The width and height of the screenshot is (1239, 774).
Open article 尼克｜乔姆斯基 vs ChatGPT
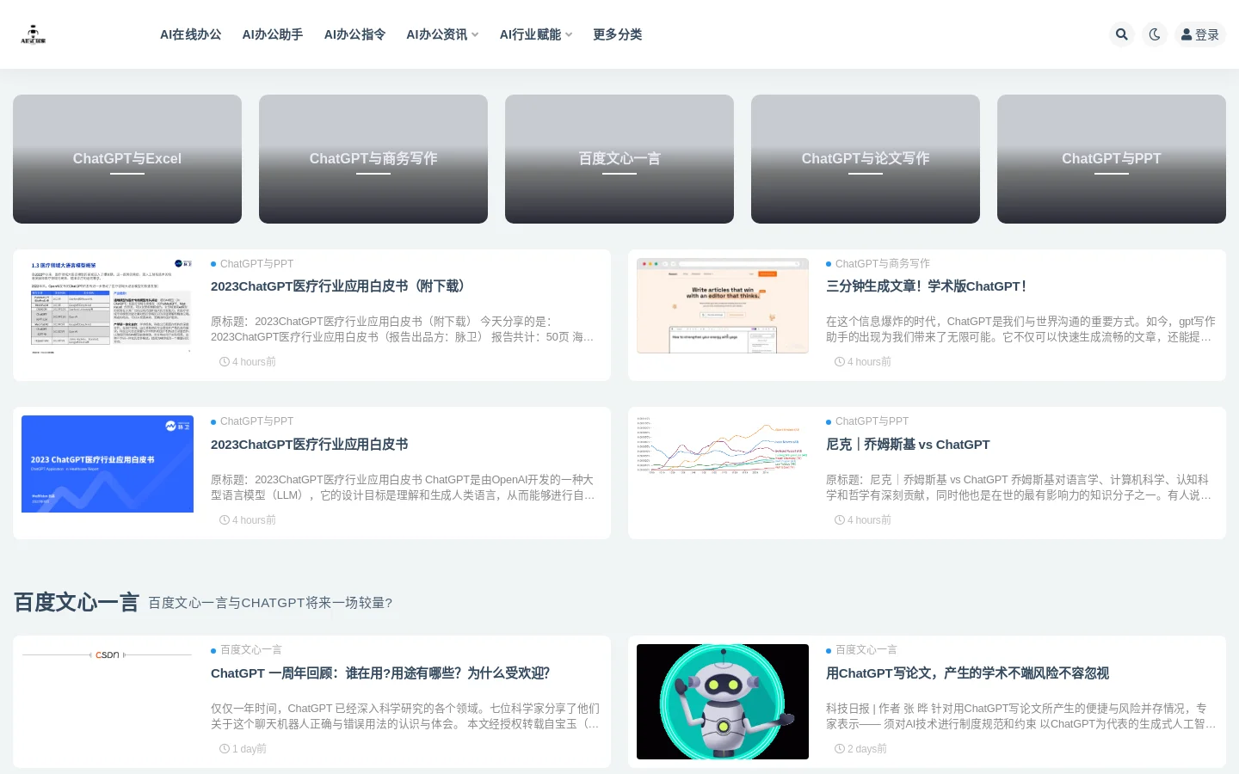pos(908,445)
